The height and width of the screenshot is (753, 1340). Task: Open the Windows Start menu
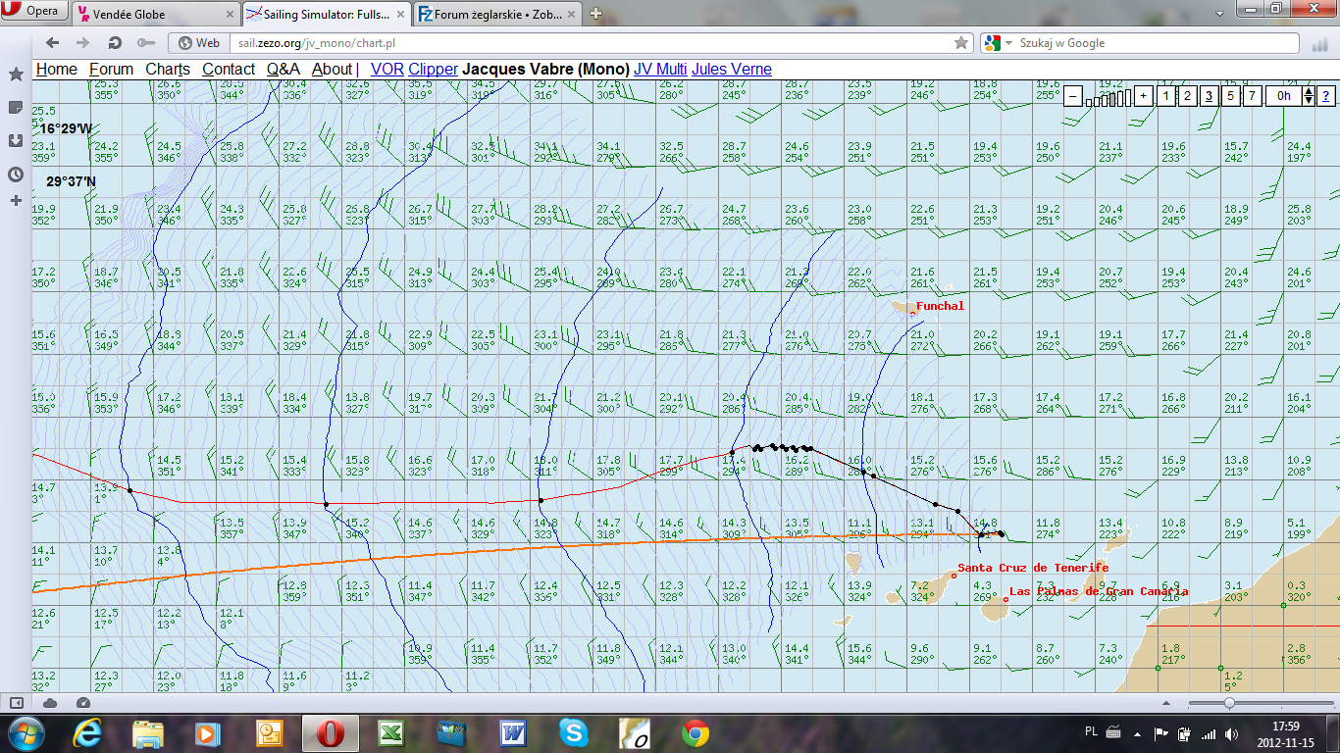click(x=25, y=733)
